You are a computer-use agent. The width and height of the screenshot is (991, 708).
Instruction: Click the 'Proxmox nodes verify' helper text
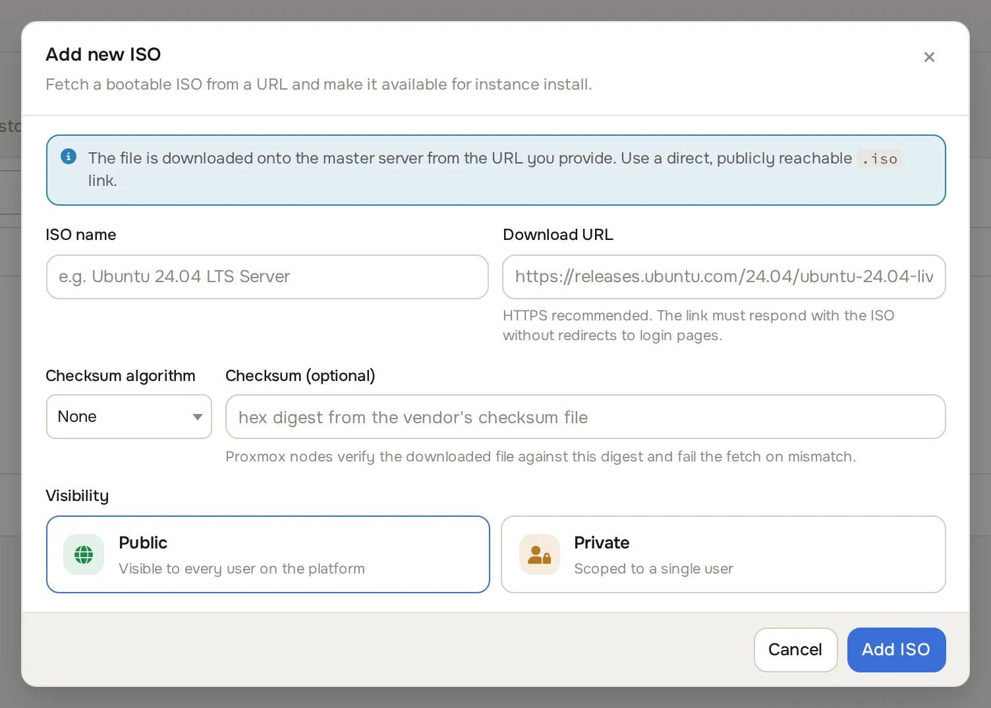541,457
